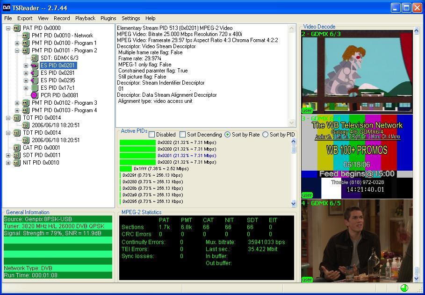The image size is (425, 295).
Task: Click the NIT PID 0x0010 icon
Action: click(x=17, y=163)
